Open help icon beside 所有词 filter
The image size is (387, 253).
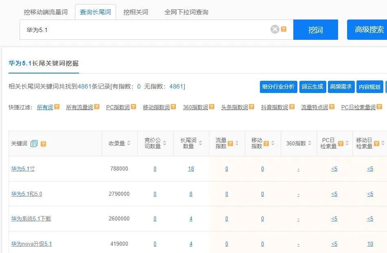57,106
